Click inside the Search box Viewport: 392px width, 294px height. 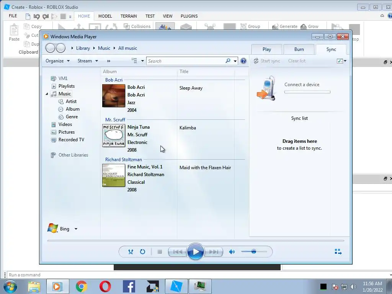[x=186, y=61]
